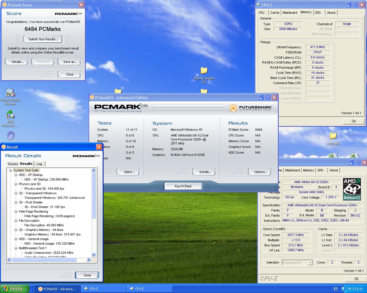Click the vertical scrollbar up arrow in Result
This screenshot has height=293, width=367.
(x=93, y=170)
